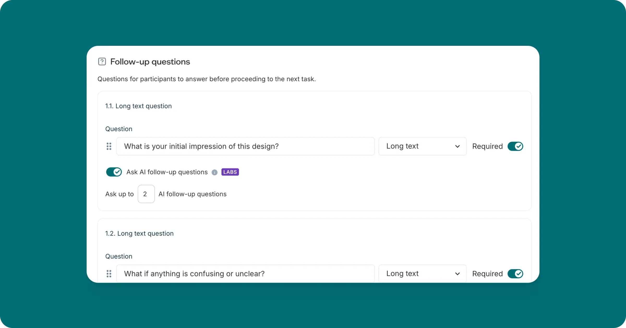Image resolution: width=626 pixels, height=328 pixels.
Task: Click the "1.1. Long text question" heading
Action: 139,106
